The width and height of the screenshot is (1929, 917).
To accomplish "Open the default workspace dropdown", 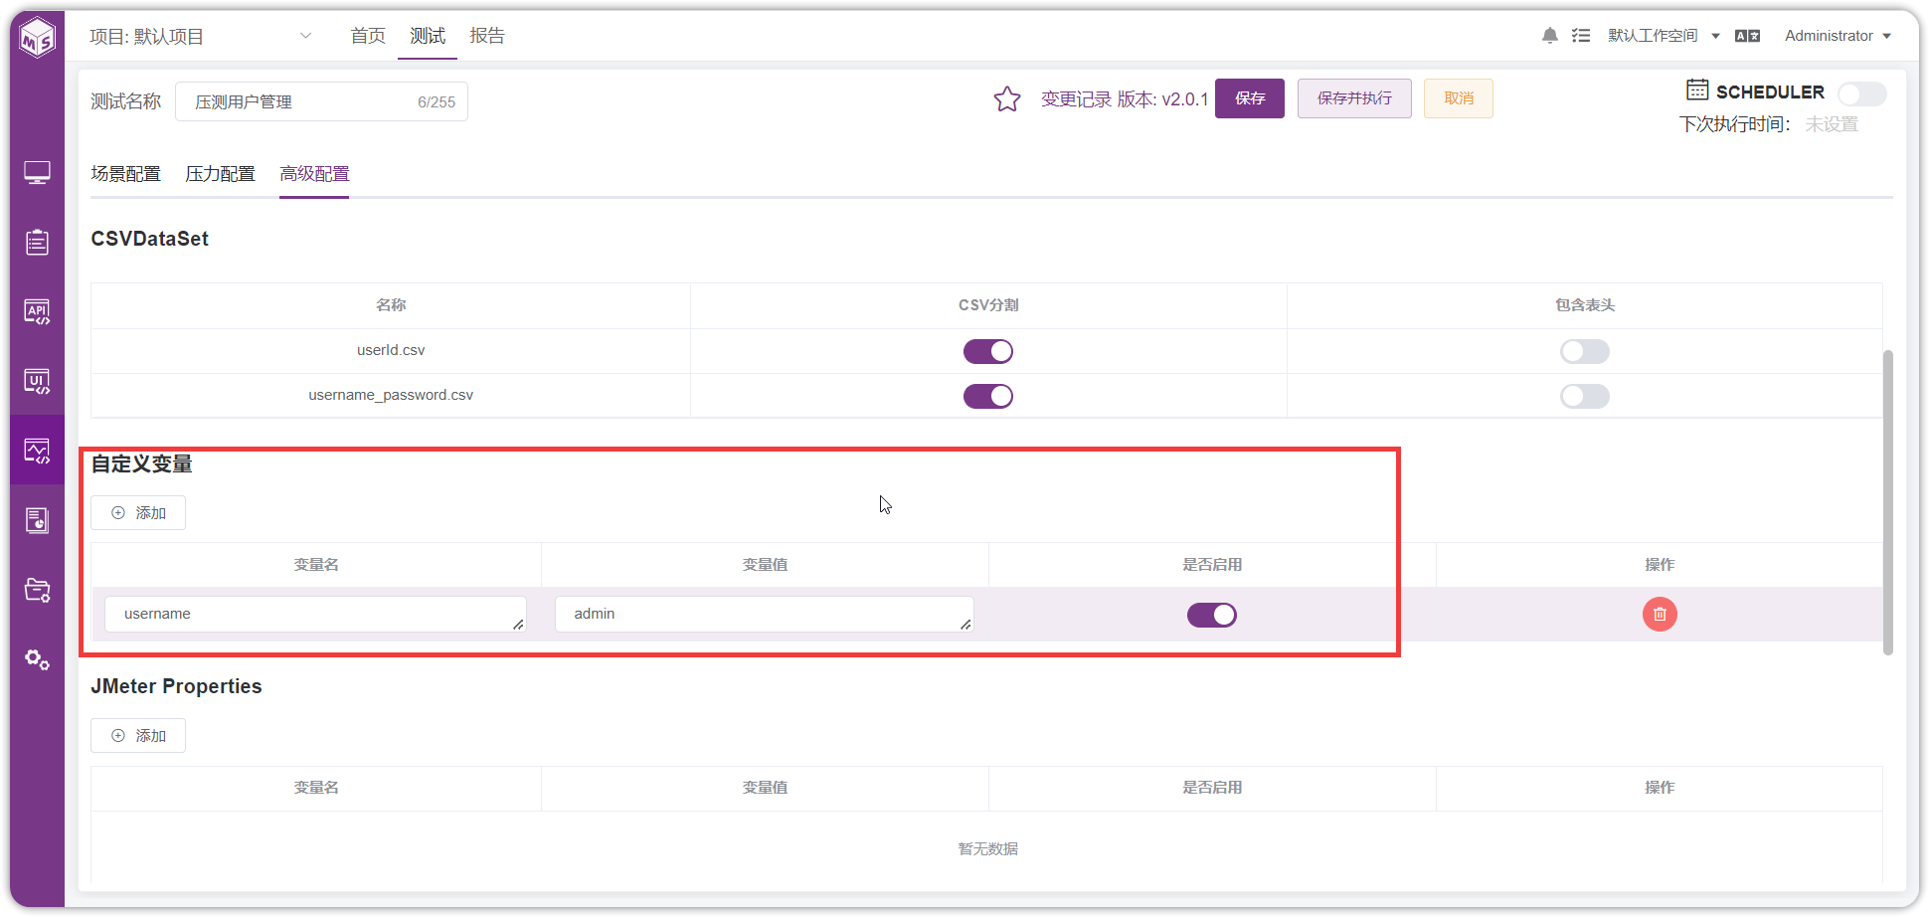I will tap(1664, 36).
